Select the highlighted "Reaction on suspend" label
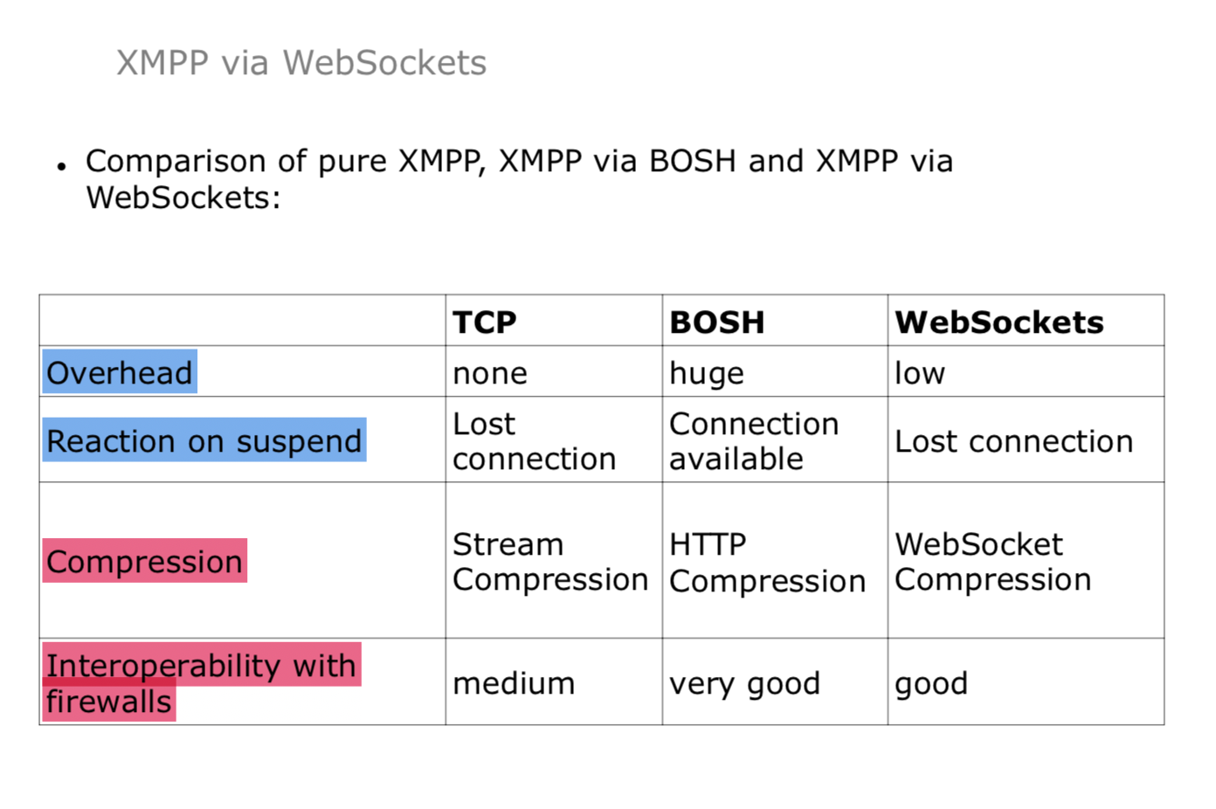Image resolution: width=1216 pixels, height=809 pixels. coord(204,440)
